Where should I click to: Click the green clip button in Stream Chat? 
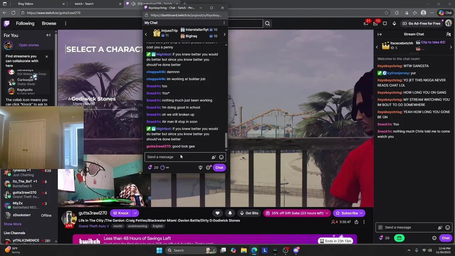click(399, 238)
